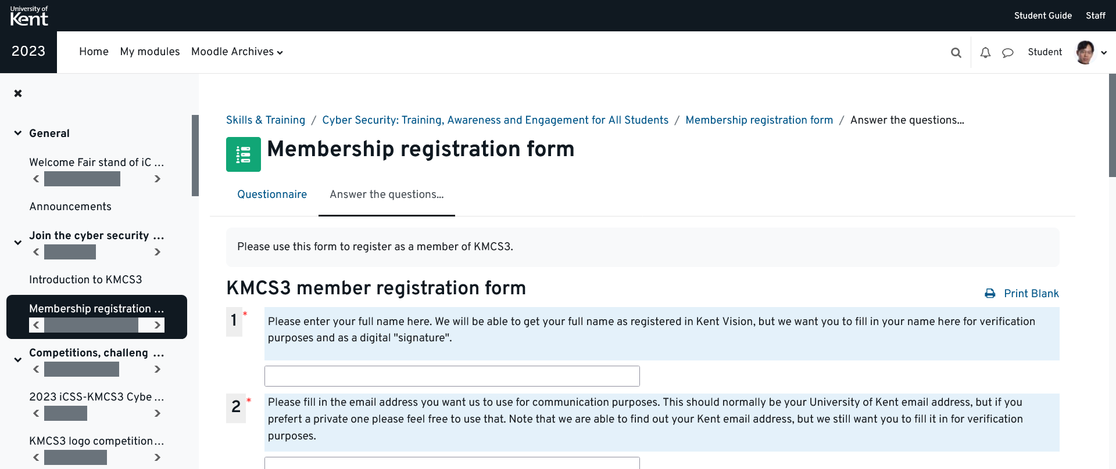Click the full name text field

[452, 376]
